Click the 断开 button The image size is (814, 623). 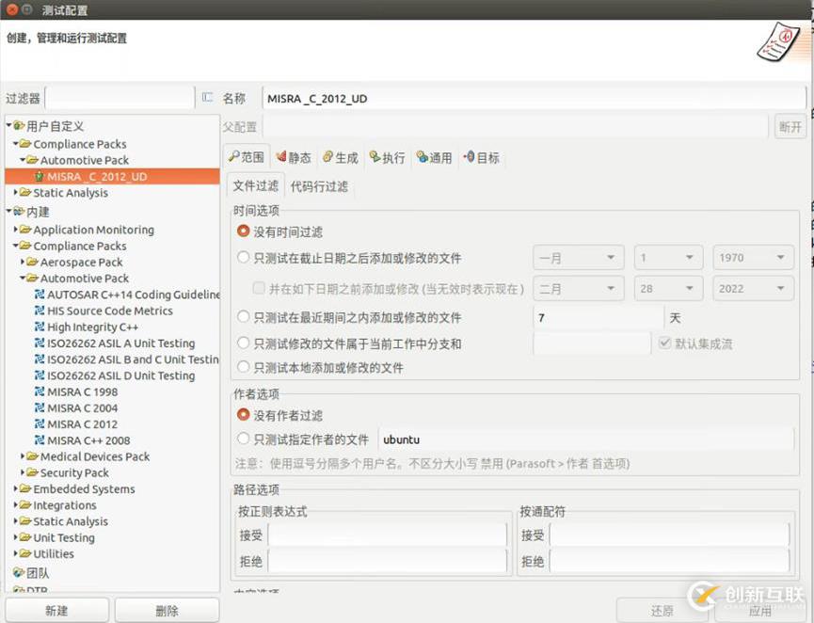tap(790, 127)
